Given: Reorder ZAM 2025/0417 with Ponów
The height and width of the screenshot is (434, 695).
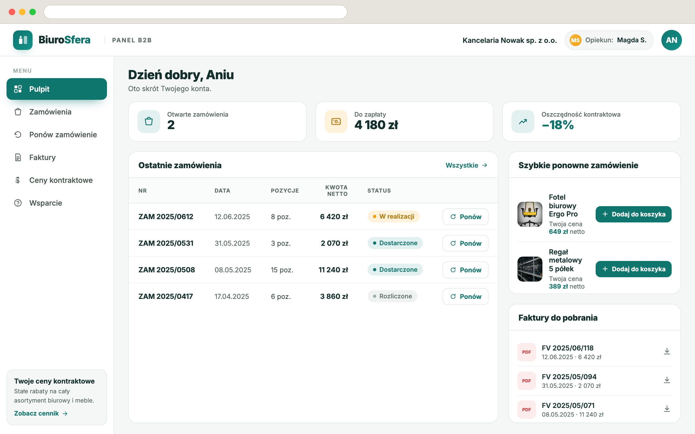Looking at the screenshot, I should pos(465,296).
